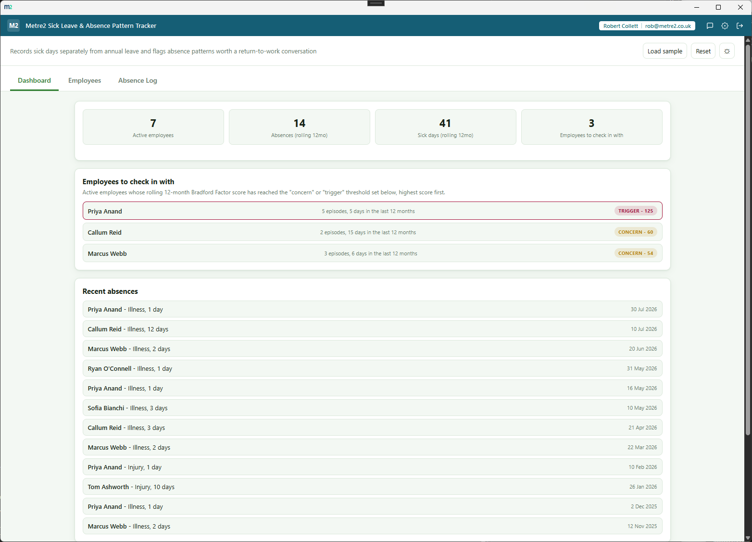Image resolution: width=752 pixels, height=542 pixels.
Task: Open the Active employees stat card
Action: (x=153, y=127)
